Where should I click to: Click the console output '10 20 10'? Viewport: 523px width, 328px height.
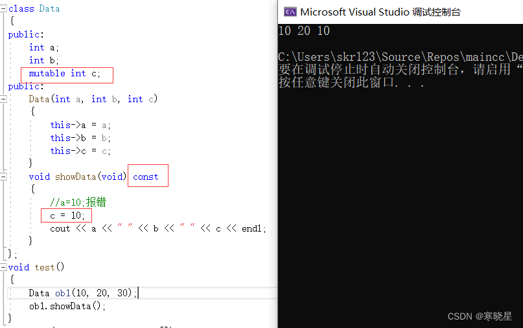(304, 30)
